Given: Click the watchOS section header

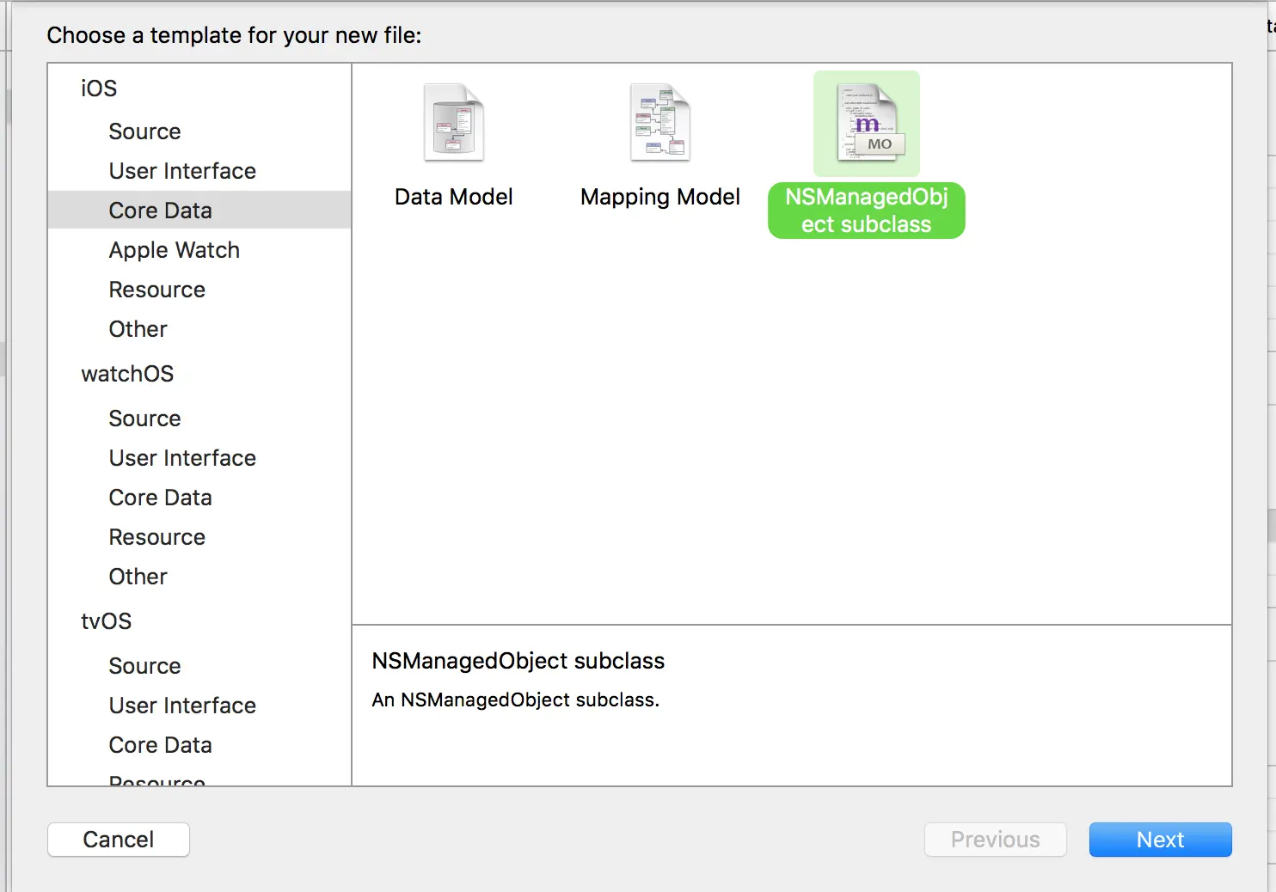Looking at the screenshot, I should (x=127, y=374).
